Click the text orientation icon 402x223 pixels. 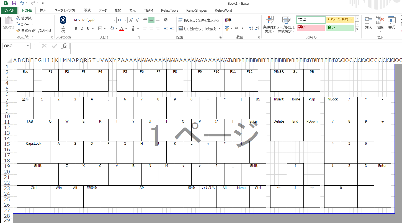(166, 20)
